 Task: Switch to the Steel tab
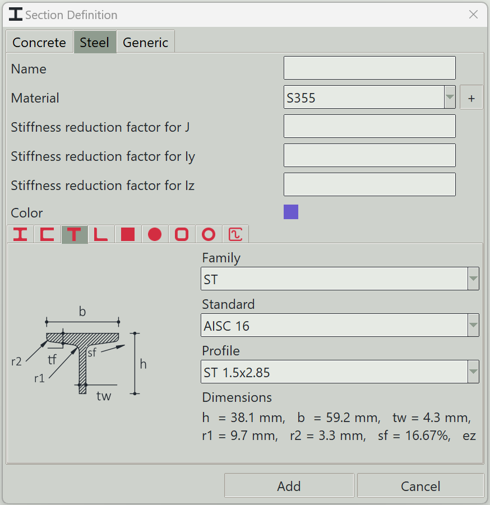[95, 42]
